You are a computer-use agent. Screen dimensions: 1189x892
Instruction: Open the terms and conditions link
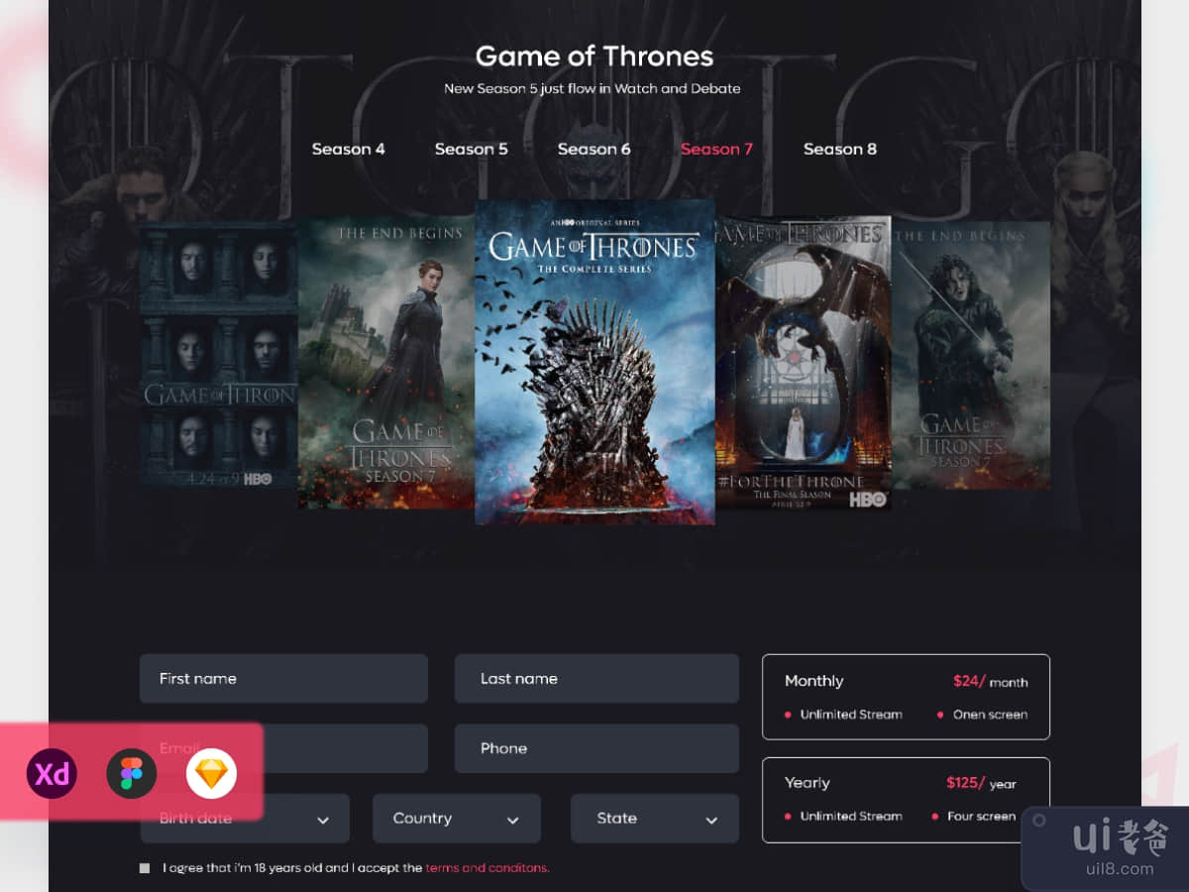click(x=486, y=868)
